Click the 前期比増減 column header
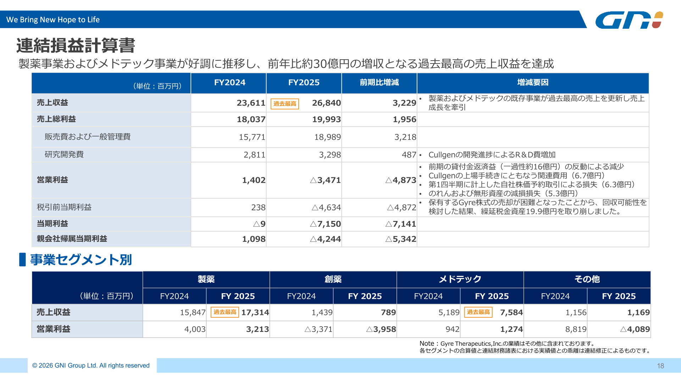This screenshot has height=383, width=681. (379, 82)
